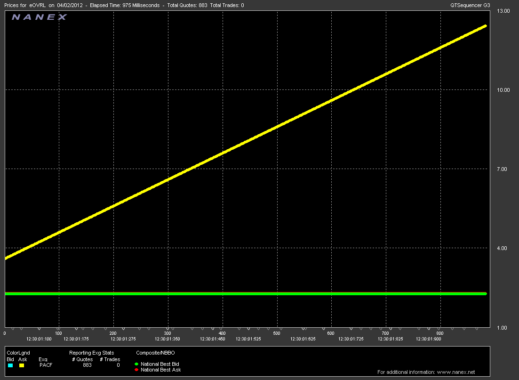This screenshot has height=380, width=519.
Task: Select the National Best Ask legend label
Action: tap(160, 370)
